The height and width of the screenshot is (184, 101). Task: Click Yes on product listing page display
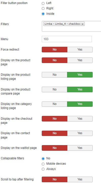80,75
